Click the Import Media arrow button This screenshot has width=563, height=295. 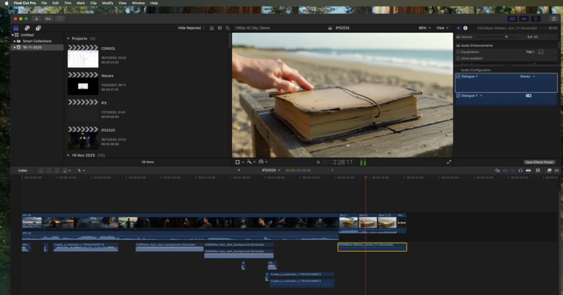pos(36,19)
